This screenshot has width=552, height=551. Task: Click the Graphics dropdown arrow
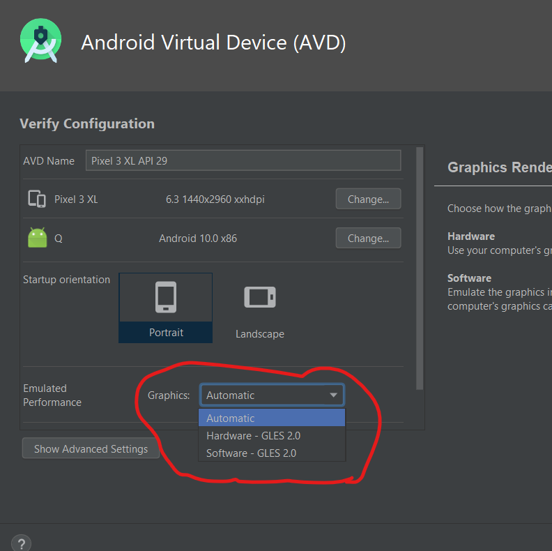tap(333, 395)
